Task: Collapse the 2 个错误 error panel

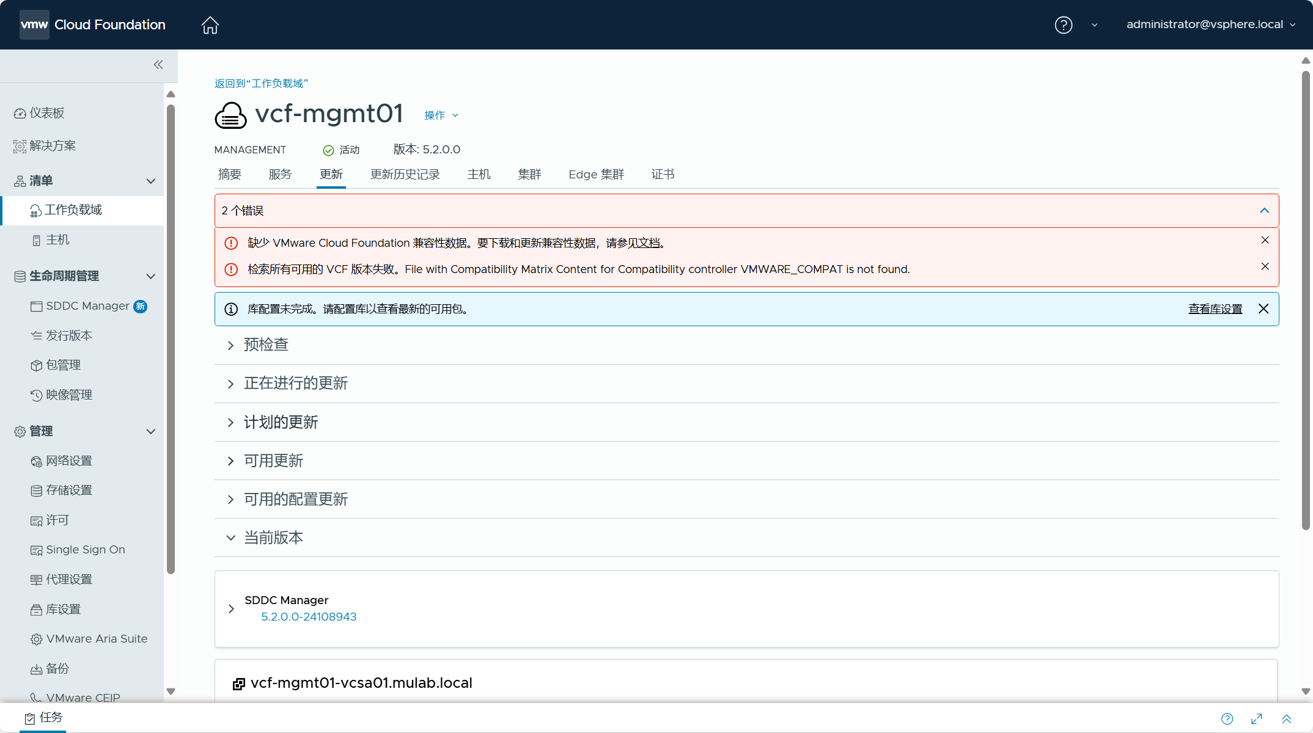Action: [x=1264, y=211]
